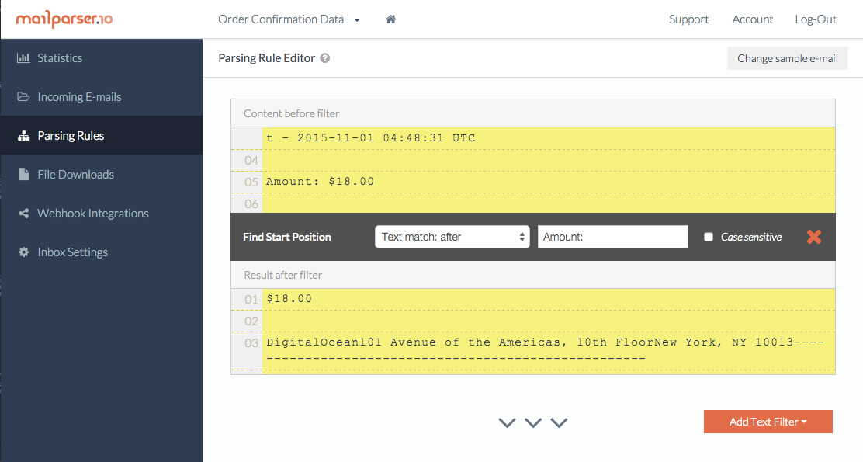The height and width of the screenshot is (462, 863).
Task: Open the Statistics page via sidebar icon
Action: tap(23, 57)
